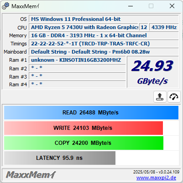Click the Timings field 22-22-22-52
Viewport: 183px width, 183px height.
104,44
